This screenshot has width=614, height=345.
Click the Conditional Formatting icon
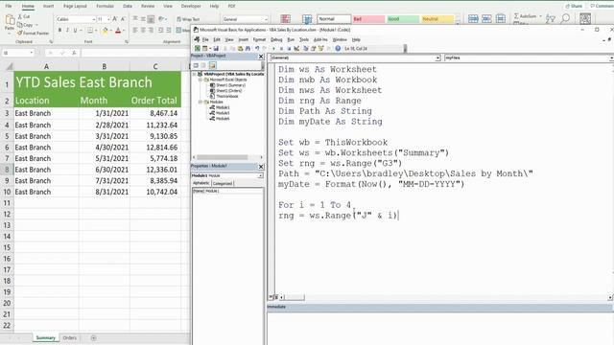click(x=286, y=19)
